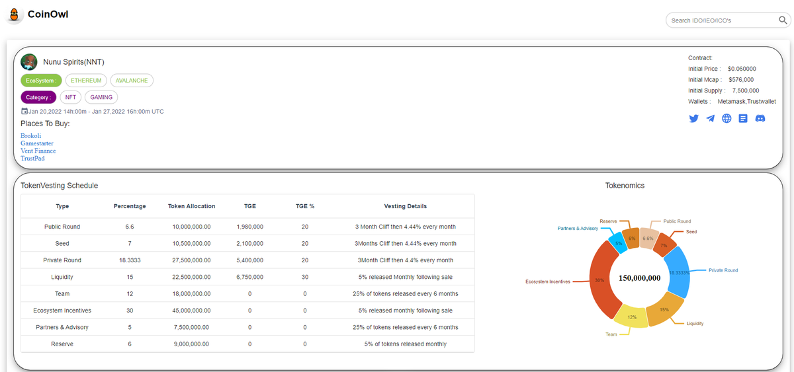Open the Vent Finance link
The width and height of the screenshot is (794, 372).
pyautogui.click(x=38, y=151)
